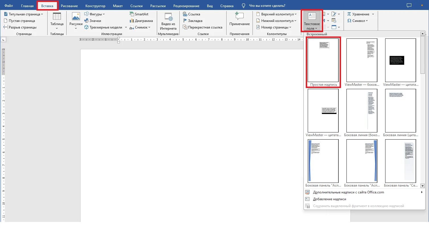Expand the Номер страницы menu
Image resolution: width=429 pixels, height=231 pixels.
point(274,27)
